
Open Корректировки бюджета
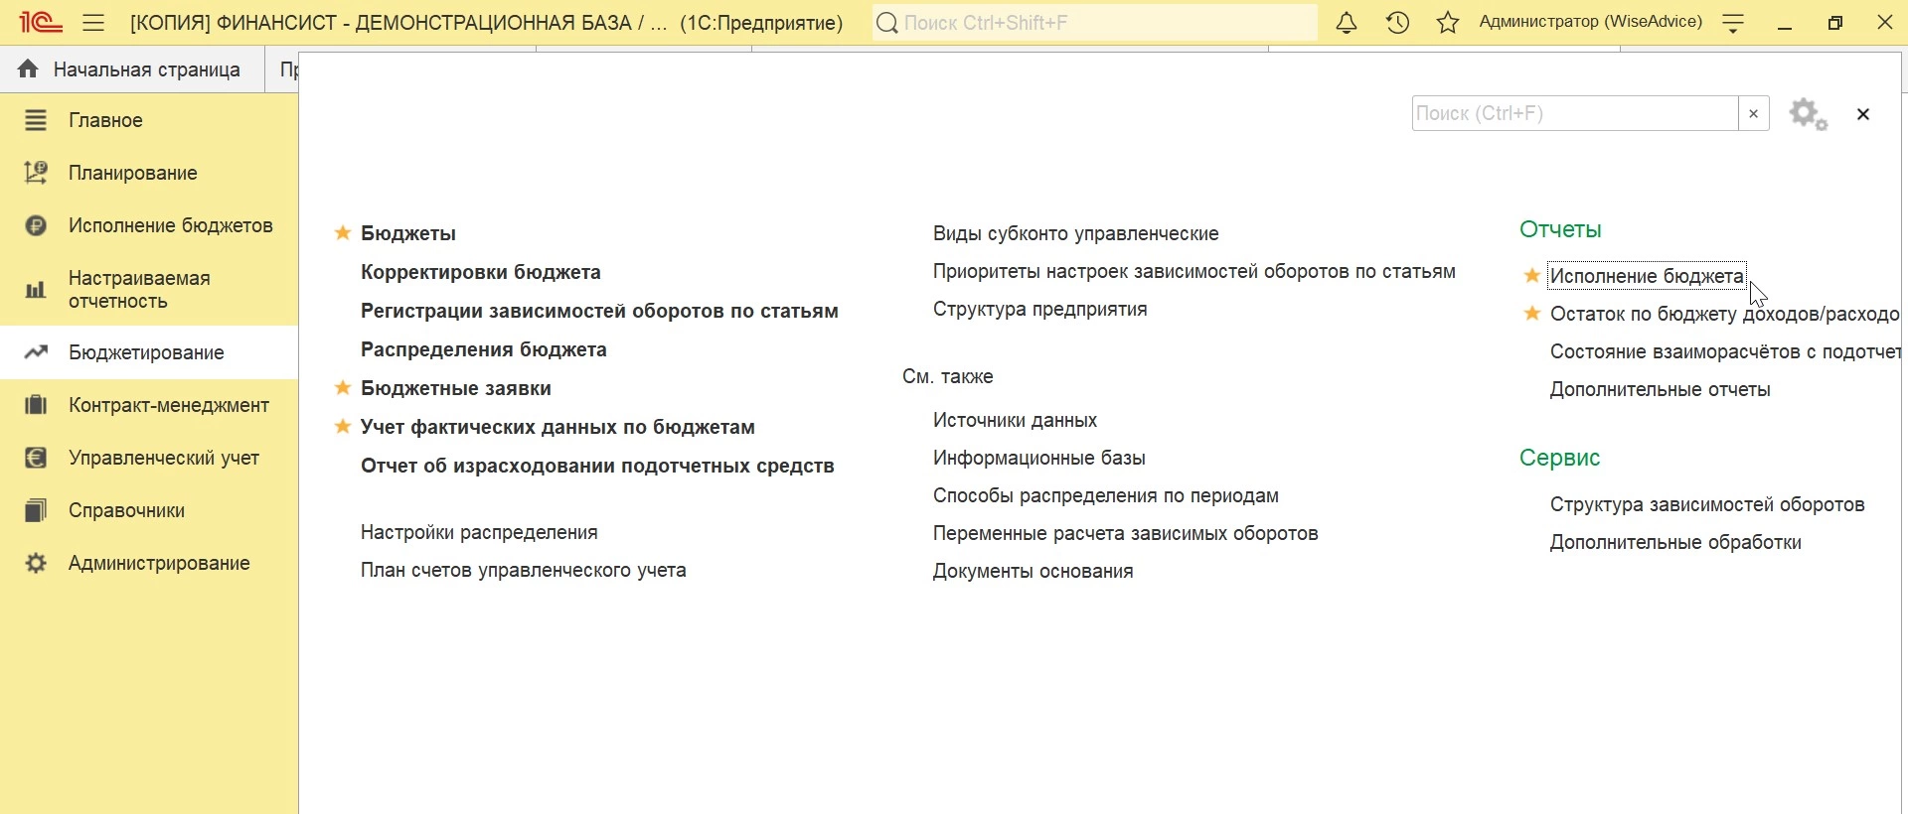pos(481,272)
